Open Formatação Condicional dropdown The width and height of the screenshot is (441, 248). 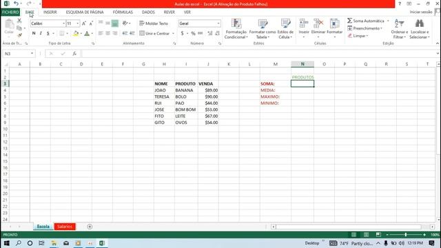coord(236,29)
